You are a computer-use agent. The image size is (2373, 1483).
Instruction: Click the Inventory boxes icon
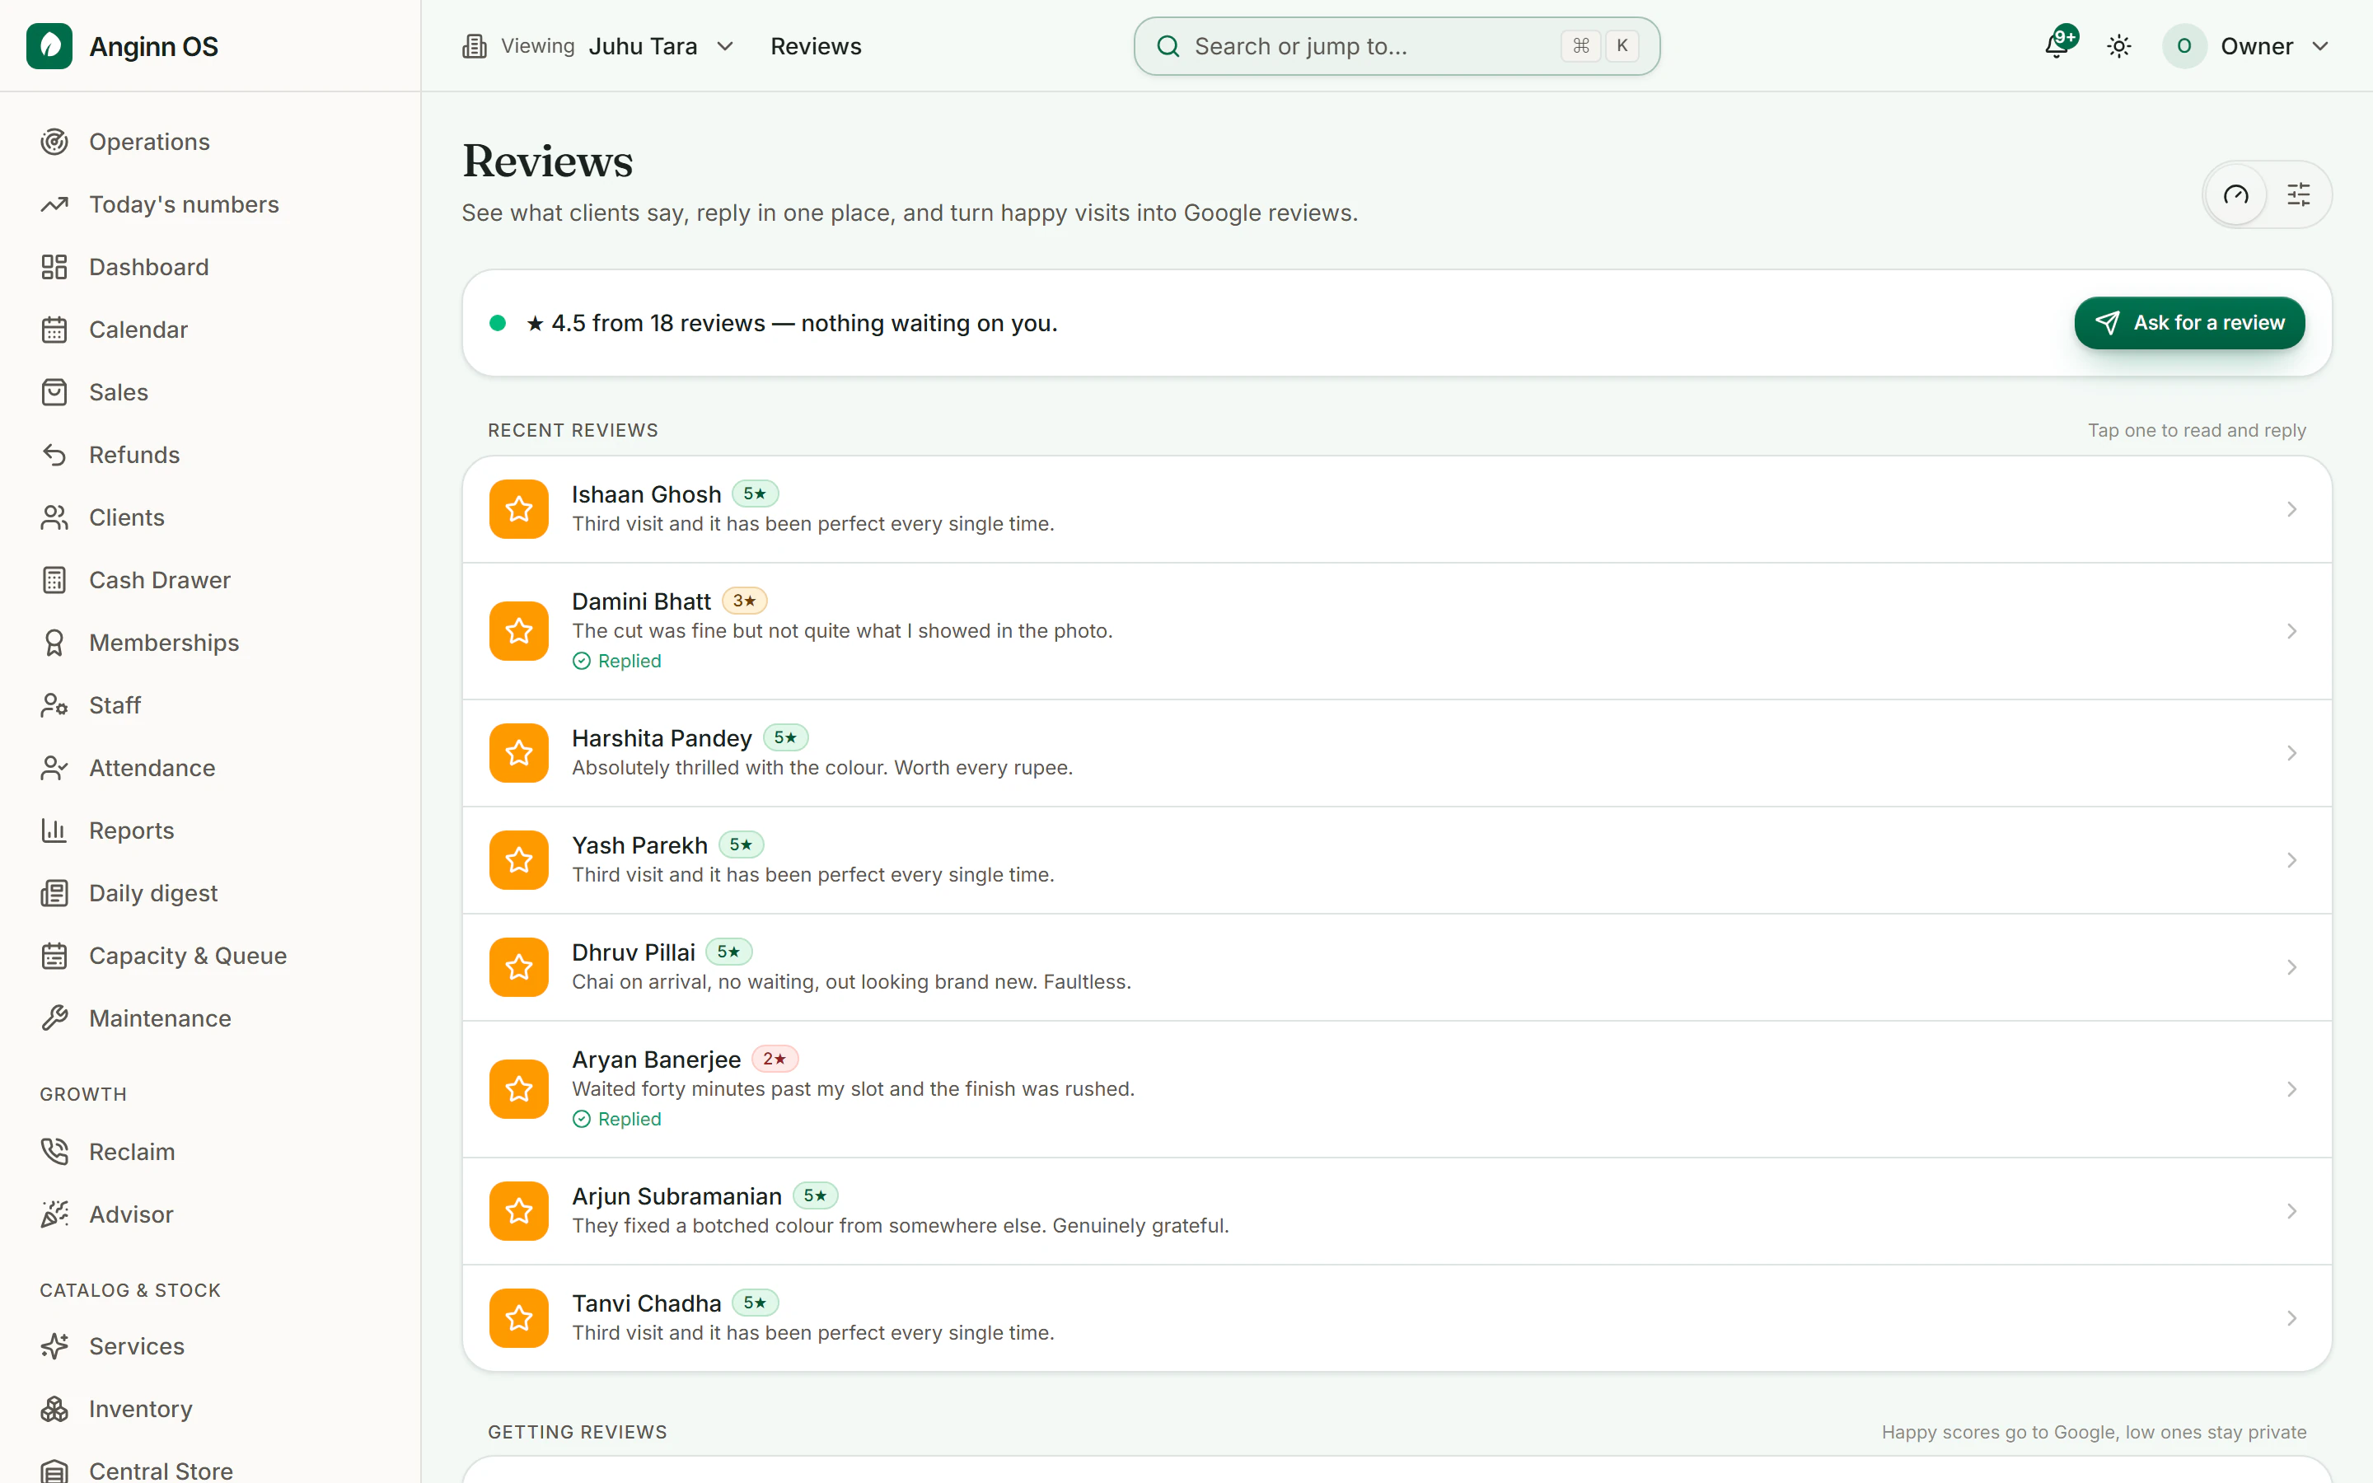55,1410
